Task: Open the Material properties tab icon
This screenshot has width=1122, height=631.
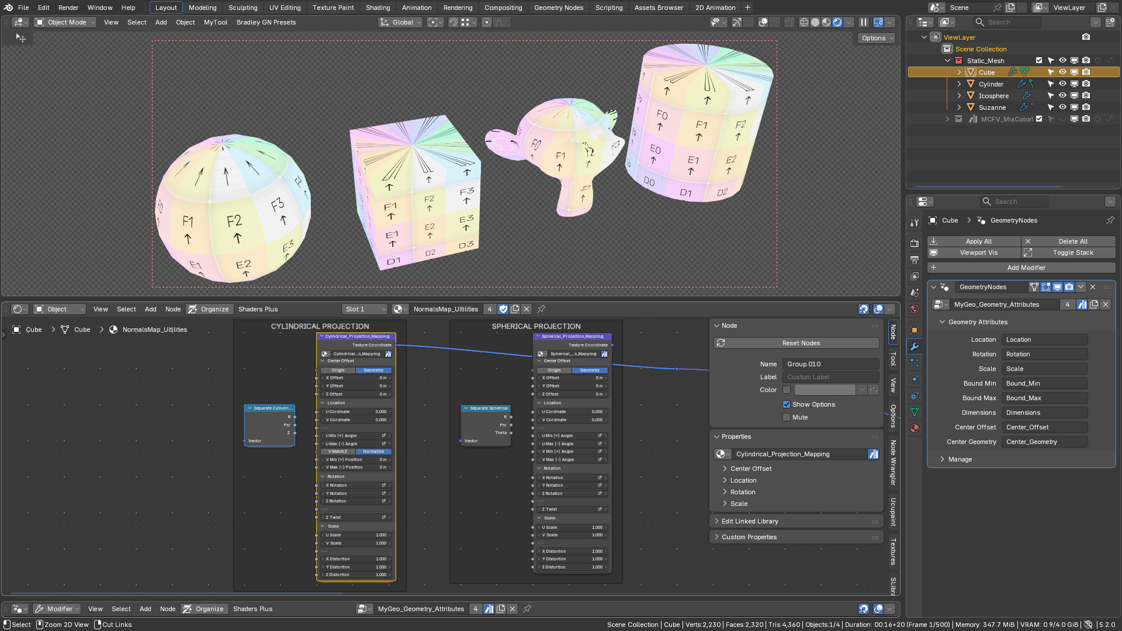Action: pyautogui.click(x=915, y=428)
